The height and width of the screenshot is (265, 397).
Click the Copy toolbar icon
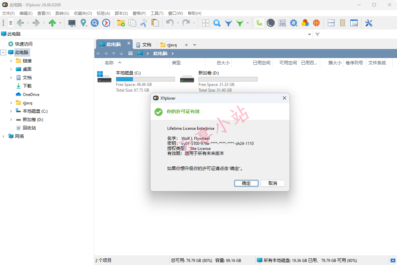132,23
